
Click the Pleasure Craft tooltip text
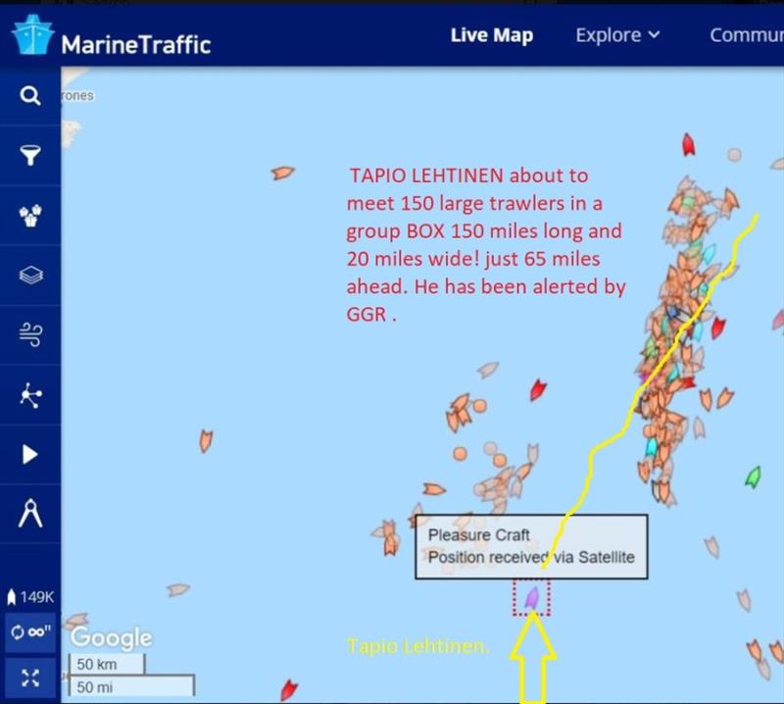pyautogui.click(x=478, y=535)
